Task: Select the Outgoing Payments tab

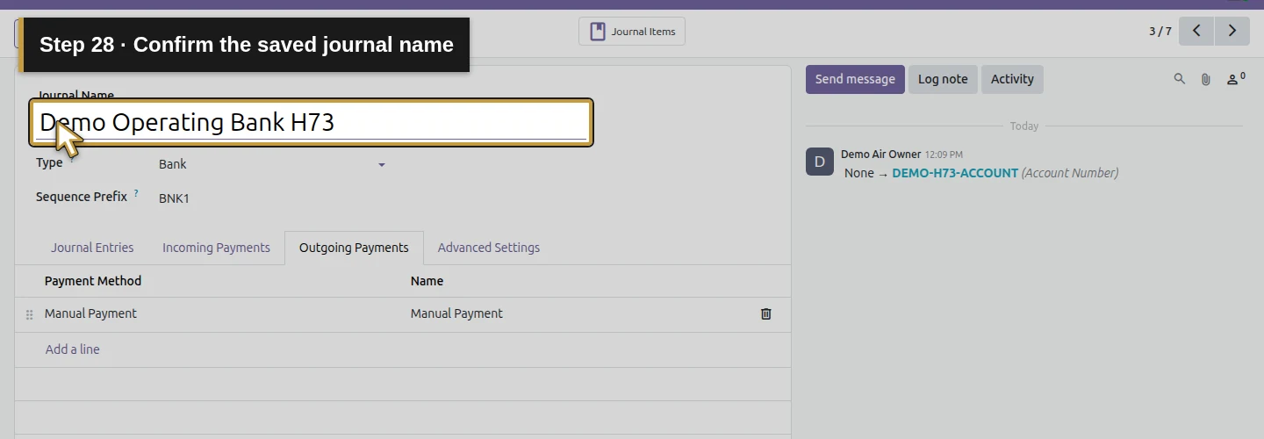Action: click(x=354, y=248)
